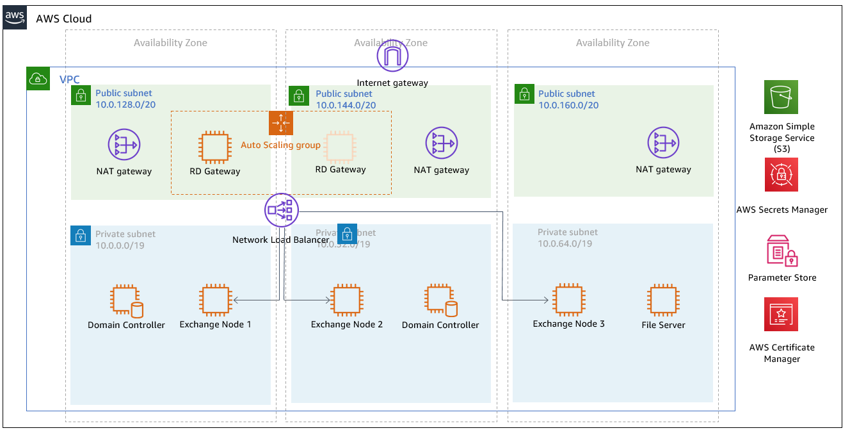The image size is (850, 435).
Task: Select the "NAT gateway" label in subnet 10.0.160.0/20
Action: pyautogui.click(x=663, y=169)
